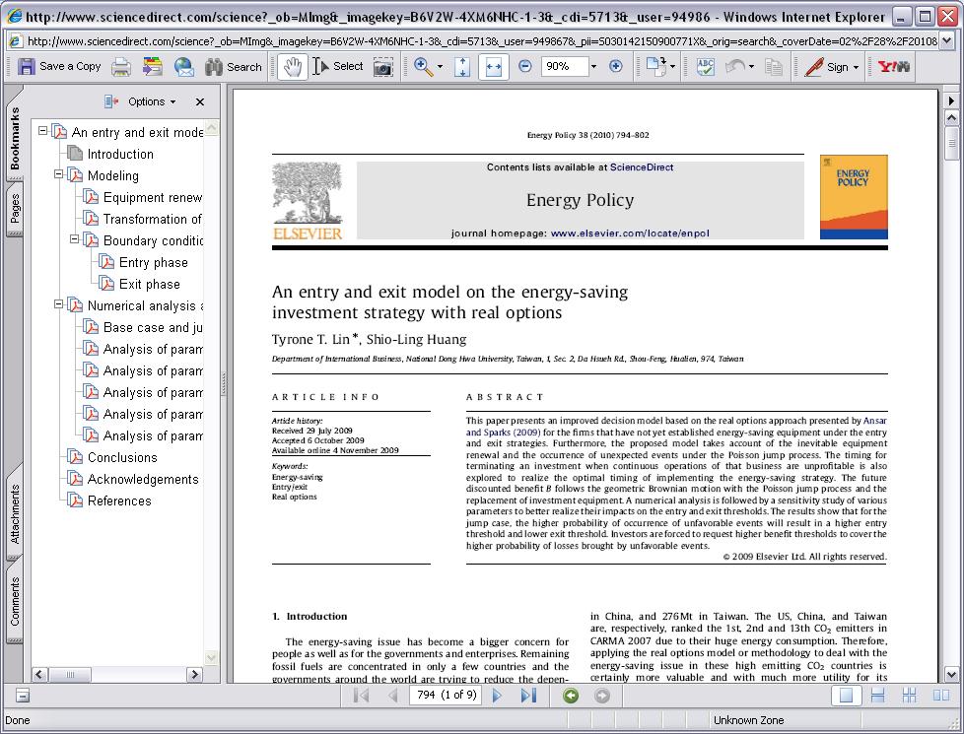964x734 pixels.
Task: Open the zoom percentage dropdown arrow
Action: pos(593,66)
